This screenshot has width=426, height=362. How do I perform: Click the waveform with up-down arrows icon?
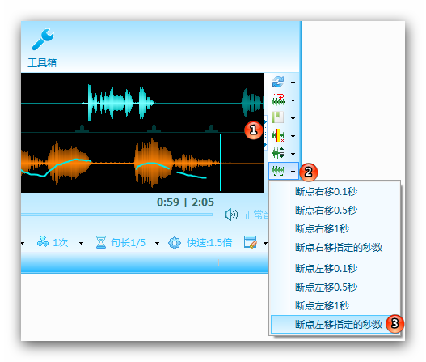[x=278, y=153]
